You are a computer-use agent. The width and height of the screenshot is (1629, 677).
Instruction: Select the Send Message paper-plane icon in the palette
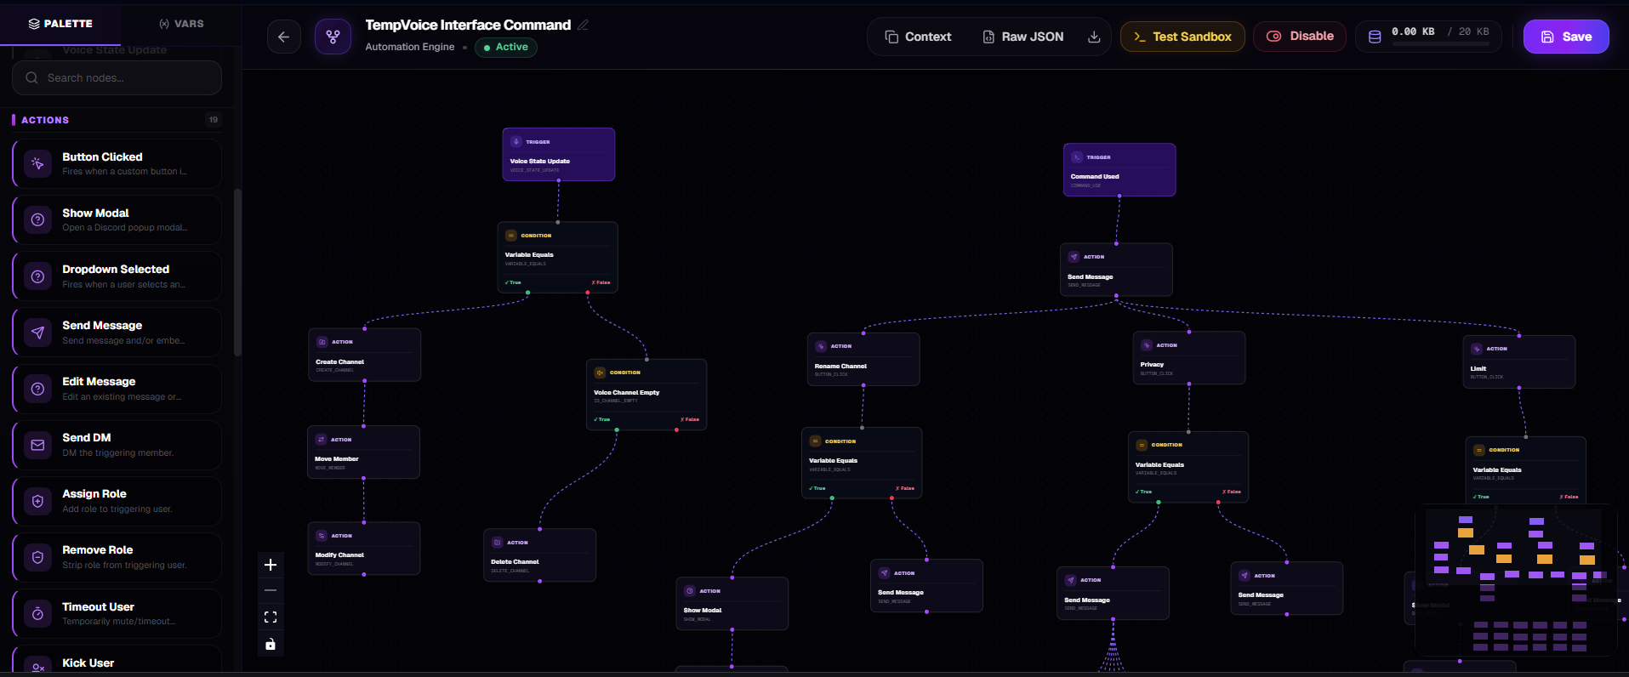pos(37,333)
